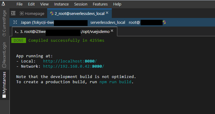This screenshot has width=215, height=114.
Task: Open the http://192.168.0.42:8080/ network link
Action: pos(74,66)
